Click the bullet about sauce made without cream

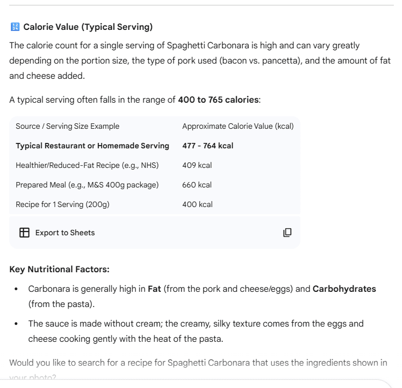(x=196, y=331)
